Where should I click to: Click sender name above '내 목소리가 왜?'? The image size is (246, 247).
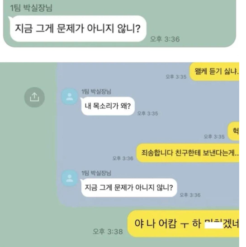(96, 92)
